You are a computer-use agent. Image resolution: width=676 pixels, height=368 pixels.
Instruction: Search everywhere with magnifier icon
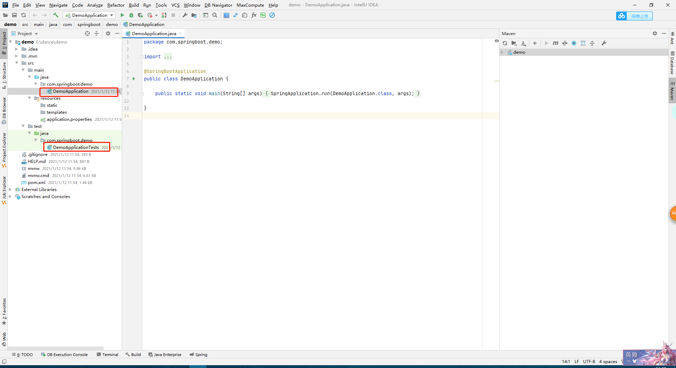pyautogui.click(x=215, y=15)
